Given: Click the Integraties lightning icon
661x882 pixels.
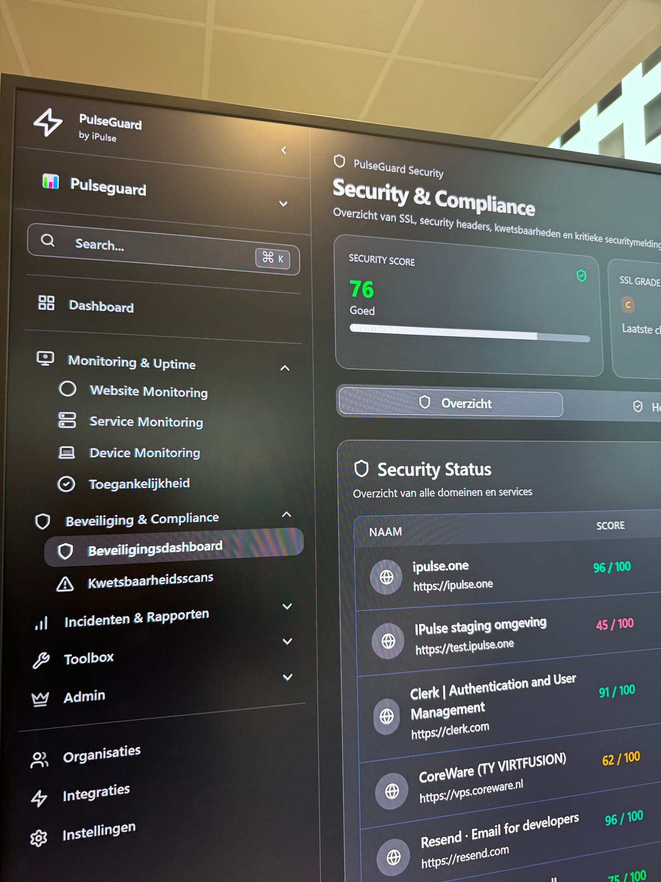Looking at the screenshot, I should [39, 798].
